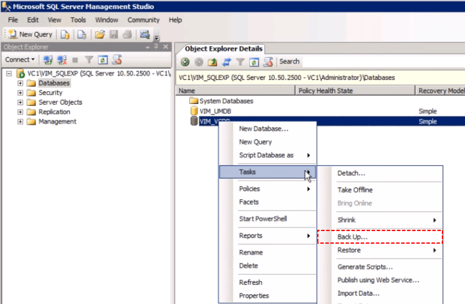Expand the Management tree node
The height and width of the screenshot is (304, 465).
coord(20,122)
